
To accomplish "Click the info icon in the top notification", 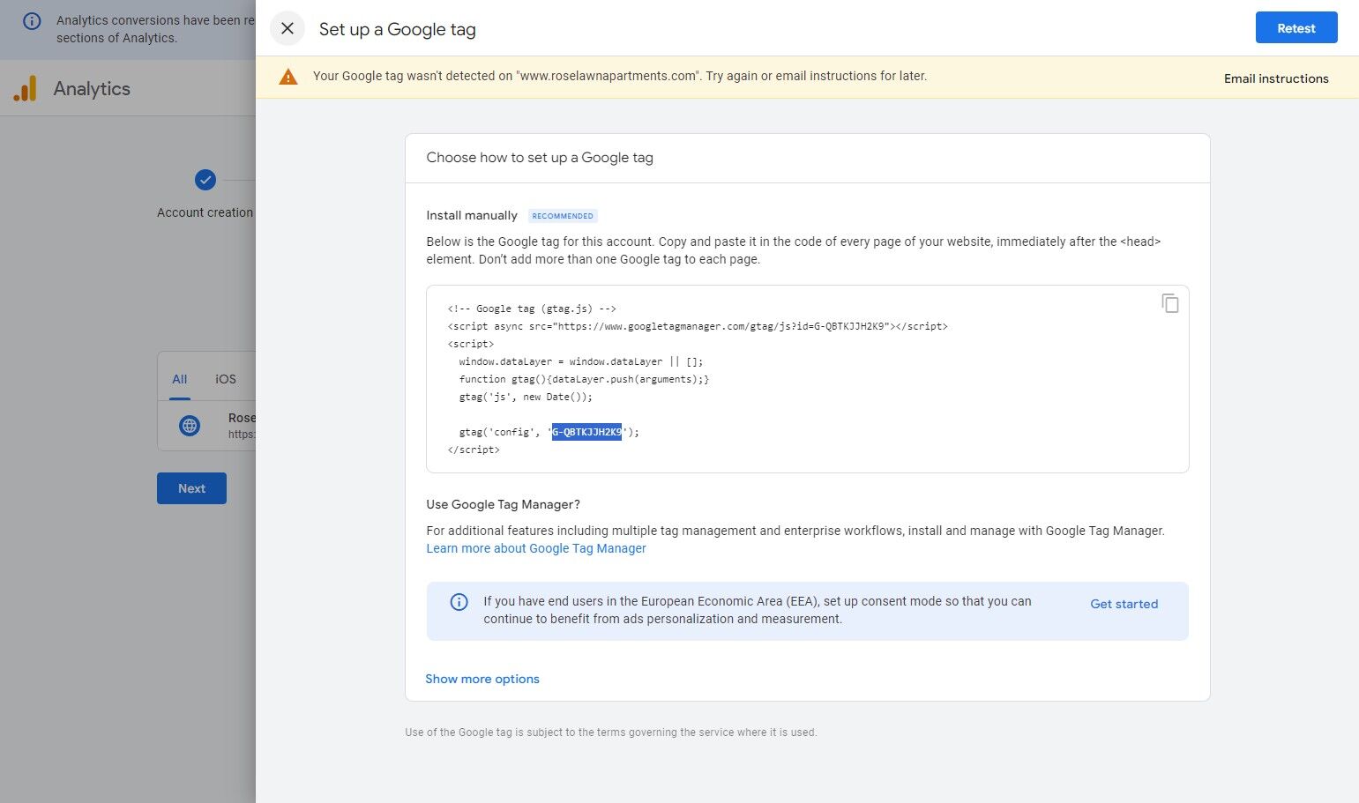I will [x=32, y=21].
